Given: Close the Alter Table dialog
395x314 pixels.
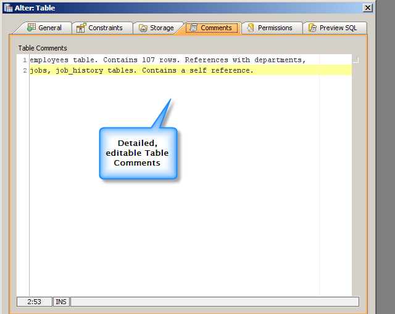Looking at the screenshot, I should point(368,8).
